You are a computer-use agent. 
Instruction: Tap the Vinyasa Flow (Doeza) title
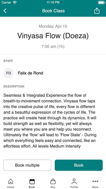[53, 36]
